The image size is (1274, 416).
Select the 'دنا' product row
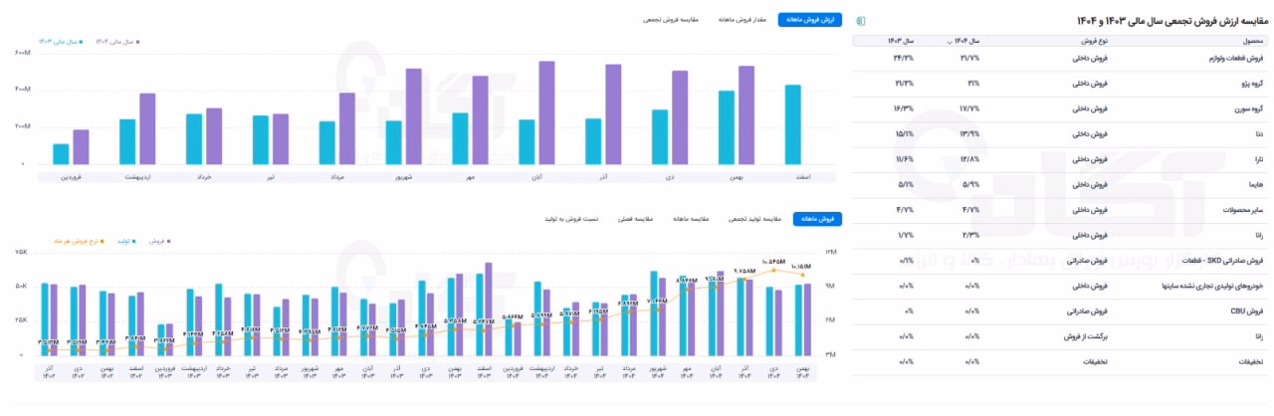pyautogui.click(x=1060, y=134)
